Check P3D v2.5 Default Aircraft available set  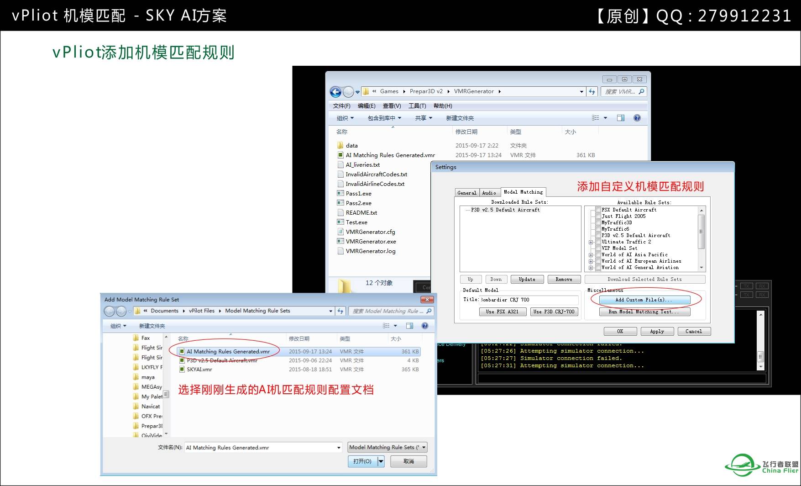pyautogui.click(x=598, y=235)
